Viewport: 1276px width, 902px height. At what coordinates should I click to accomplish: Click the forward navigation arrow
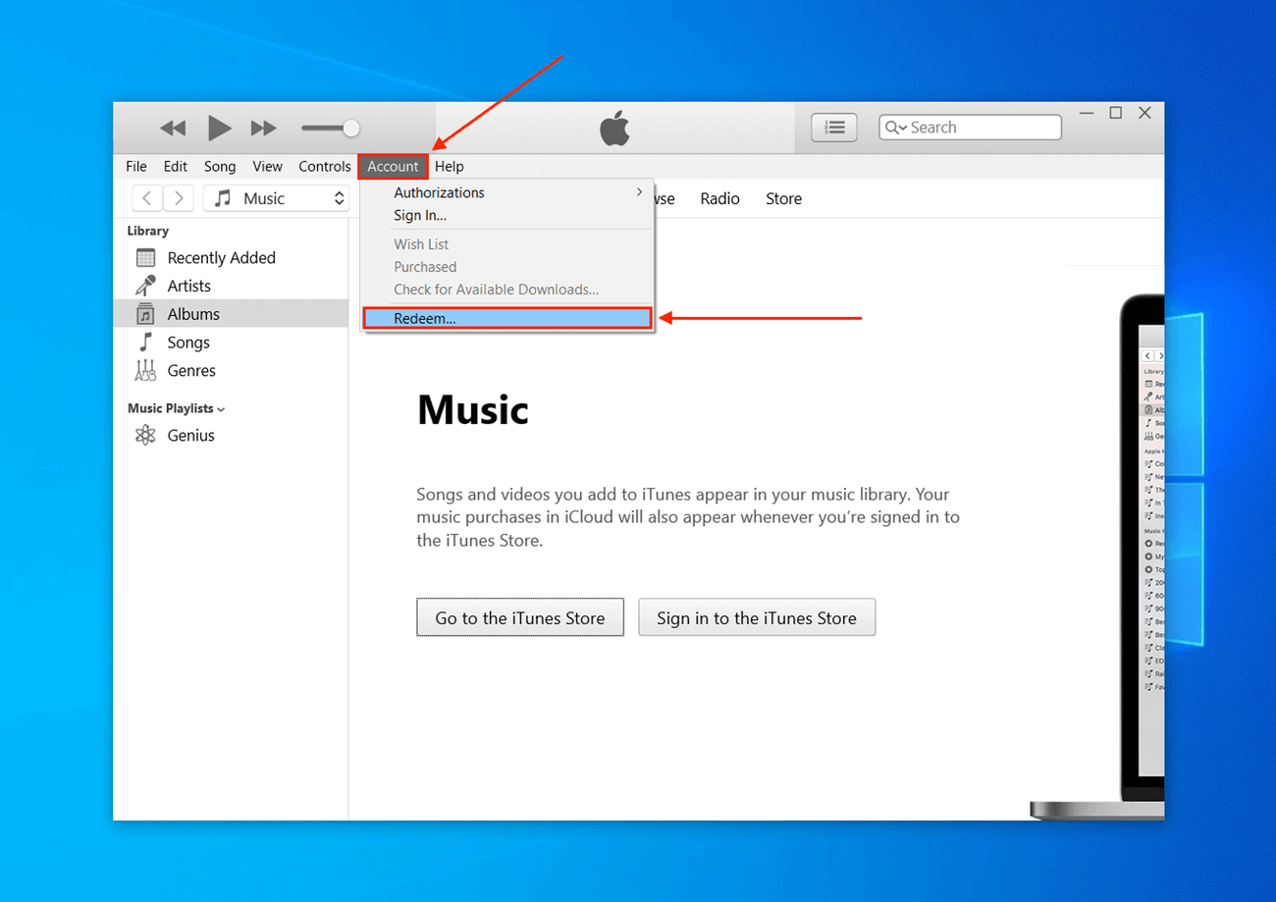179,198
